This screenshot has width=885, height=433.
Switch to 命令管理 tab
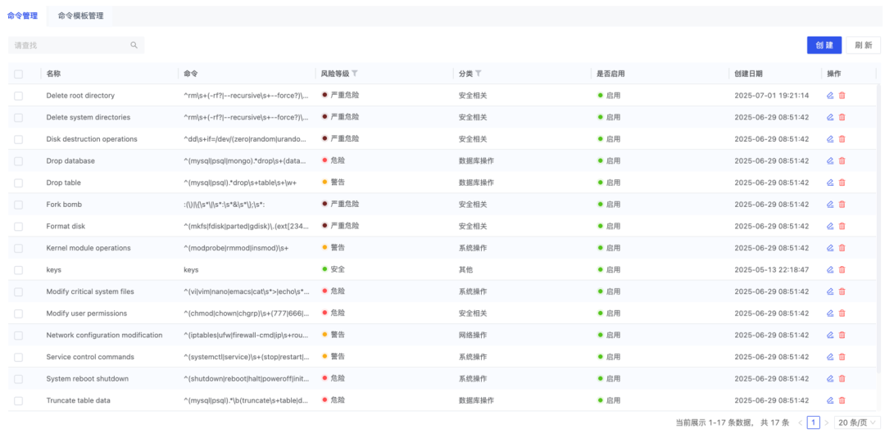tap(23, 16)
